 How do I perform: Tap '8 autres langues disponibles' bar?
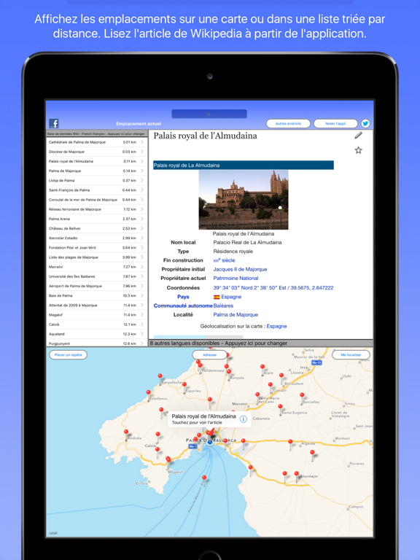click(x=260, y=343)
